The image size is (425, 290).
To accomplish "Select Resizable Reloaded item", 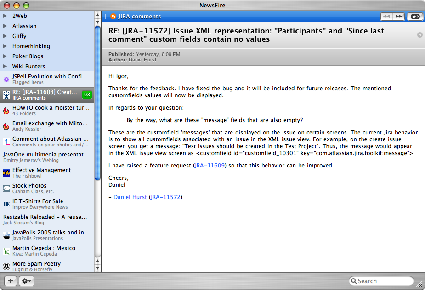I will click(x=47, y=220).
